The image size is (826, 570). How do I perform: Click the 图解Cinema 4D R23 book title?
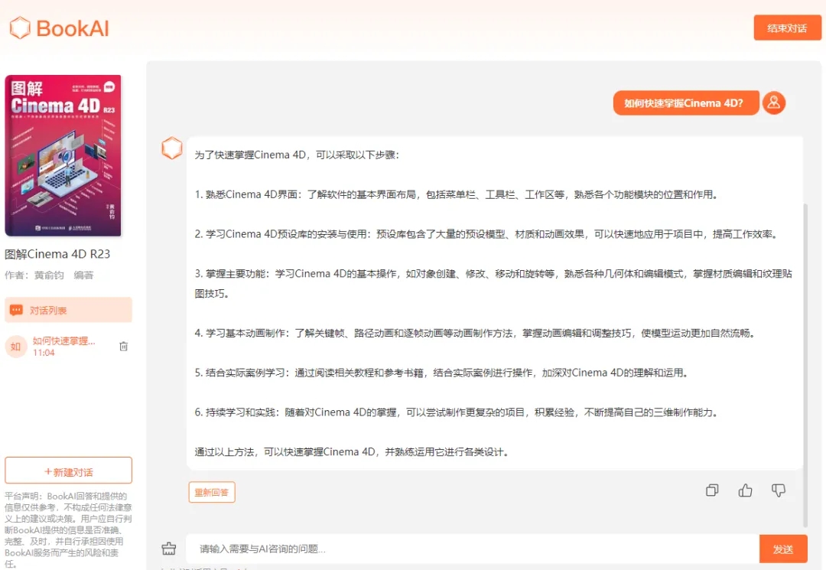pyautogui.click(x=58, y=254)
